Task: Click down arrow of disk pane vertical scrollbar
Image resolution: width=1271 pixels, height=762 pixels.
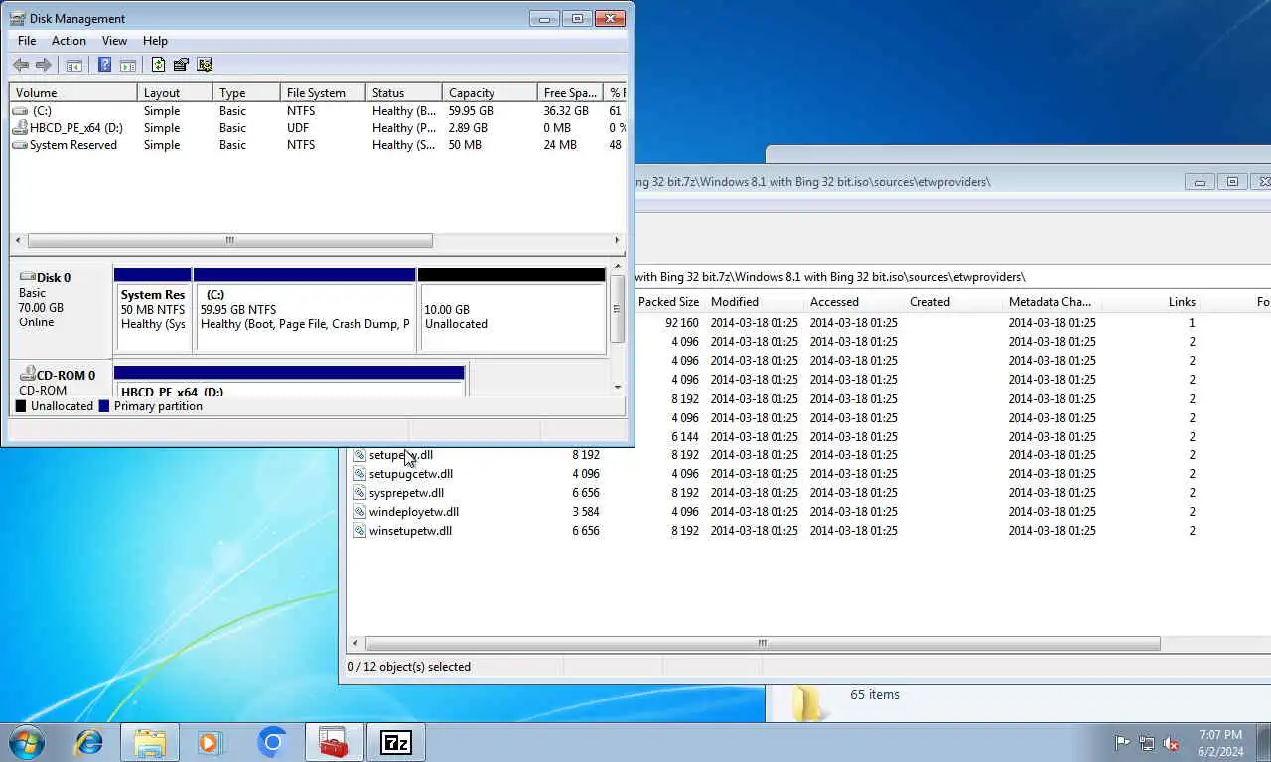Action: pos(618,387)
